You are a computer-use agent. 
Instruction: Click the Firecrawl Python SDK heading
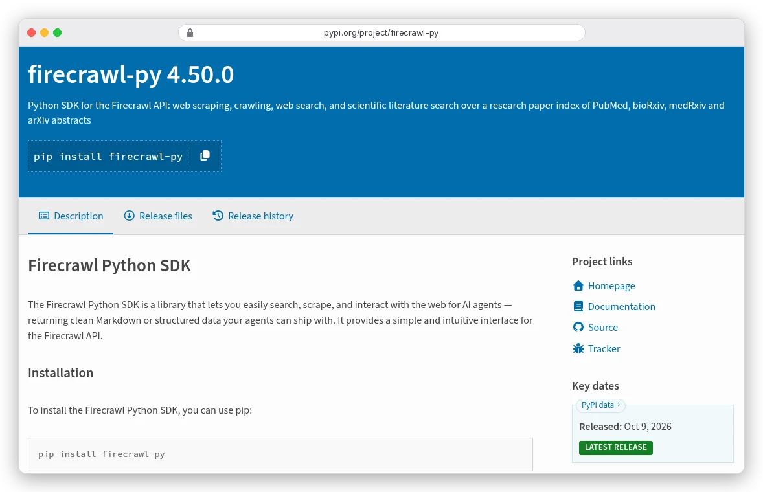pyautogui.click(x=109, y=265)
